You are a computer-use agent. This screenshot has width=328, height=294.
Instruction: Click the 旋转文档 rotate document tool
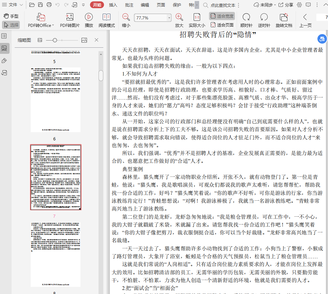click(284, 20)
